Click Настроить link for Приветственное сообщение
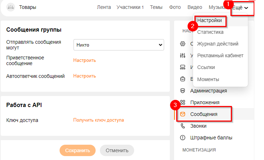 coord(85,60)
